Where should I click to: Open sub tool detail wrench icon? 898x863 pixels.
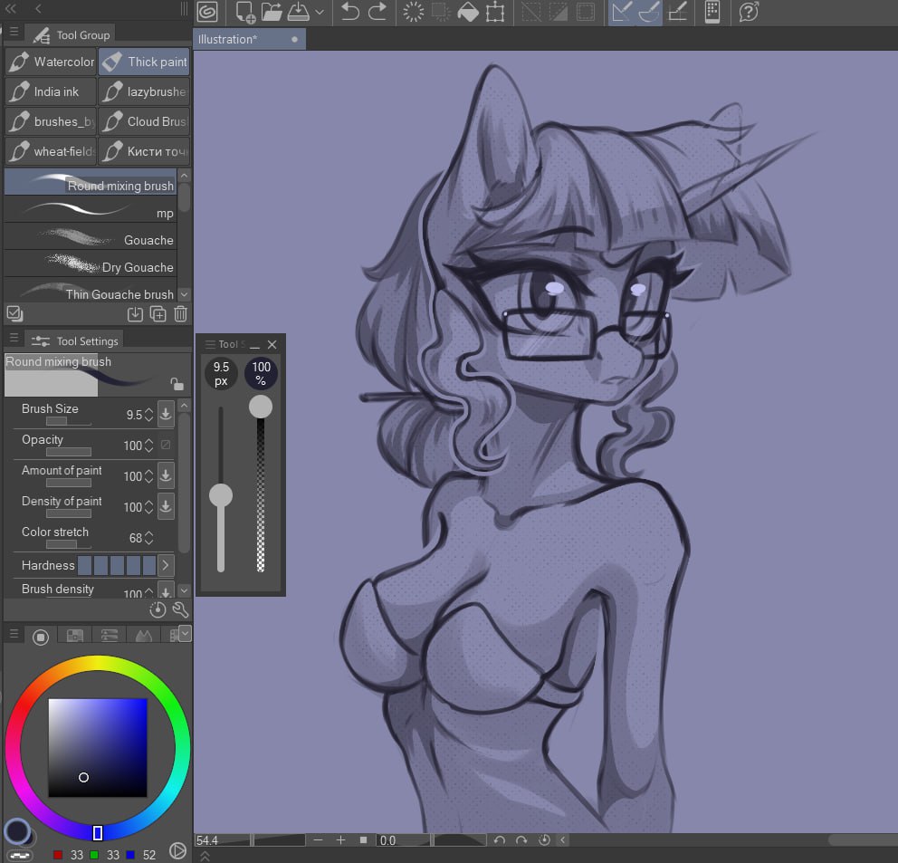point(180,609)
